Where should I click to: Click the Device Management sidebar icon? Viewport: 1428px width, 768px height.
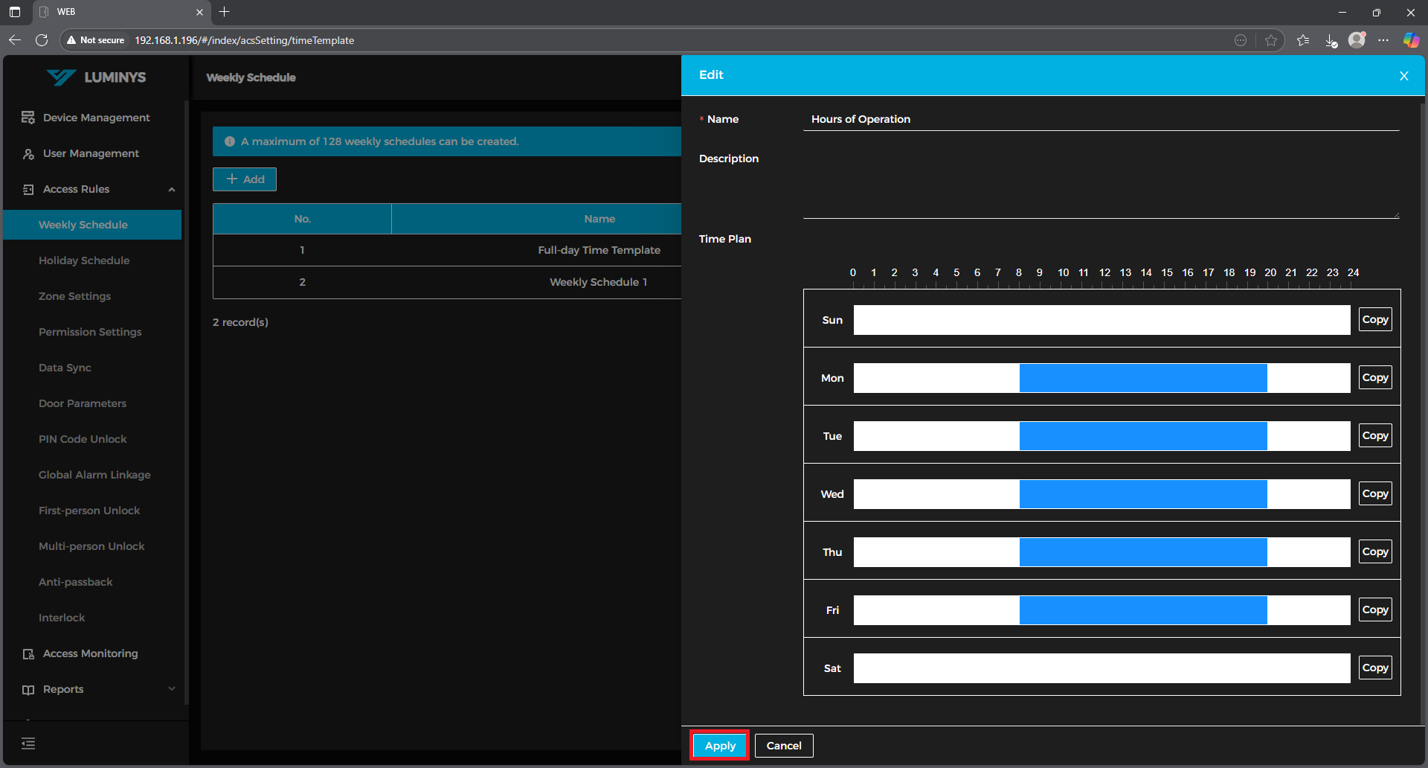coord(28,118)
